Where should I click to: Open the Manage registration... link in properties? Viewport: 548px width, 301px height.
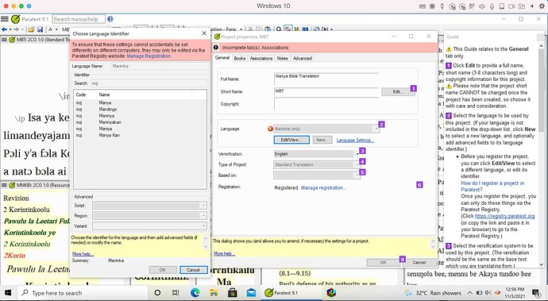point(323,187)
